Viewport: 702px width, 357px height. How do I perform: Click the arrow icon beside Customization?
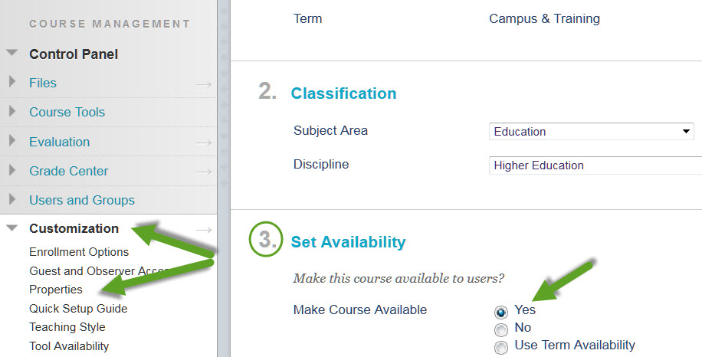point(204,230)
